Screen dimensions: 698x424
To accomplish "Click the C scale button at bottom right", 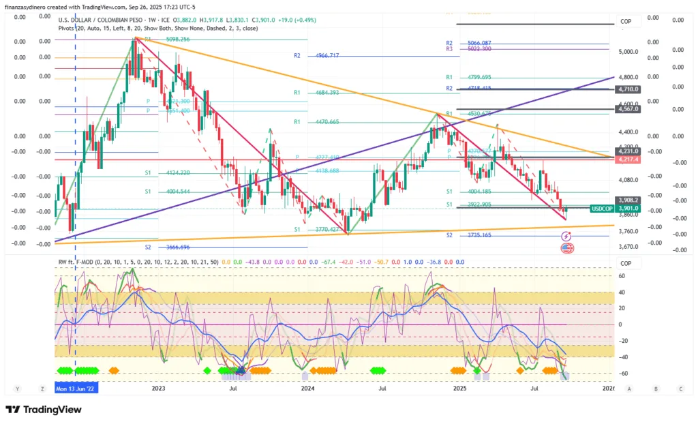I will tap(680, 389).
